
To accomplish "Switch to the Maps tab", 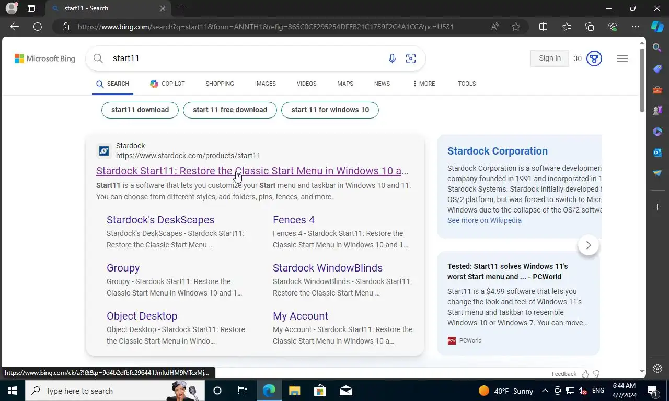I will [345, 84].
